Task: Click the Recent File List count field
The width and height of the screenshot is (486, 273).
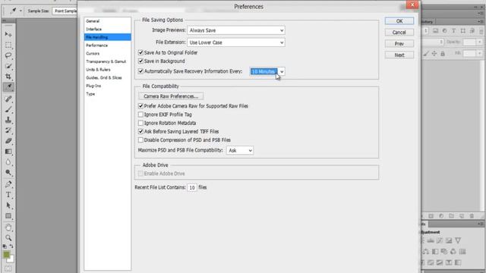Action: [x=192, y=187]
